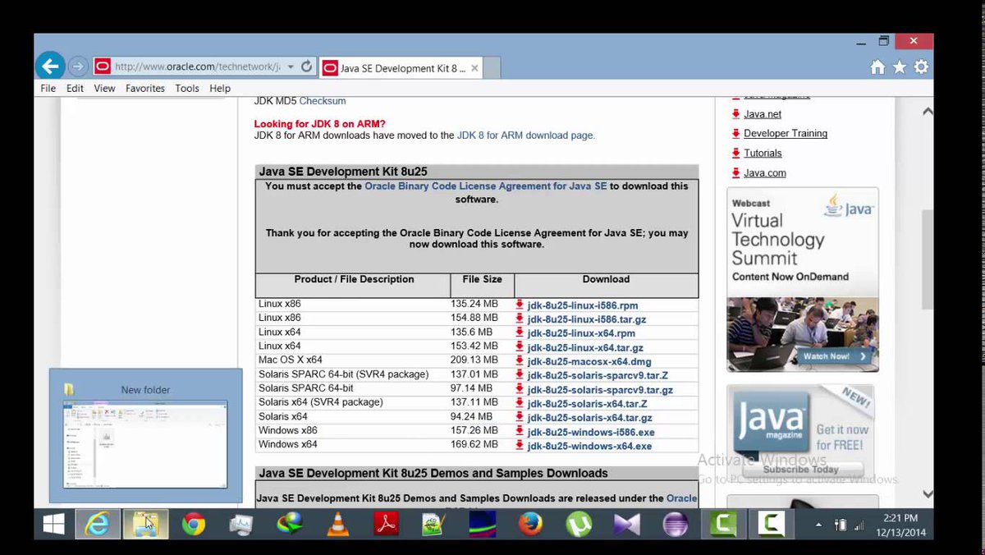The width and height of the screenshot is (985, 555).
Task: Click network signal icon in system tray
Action: tap(859, 524)
